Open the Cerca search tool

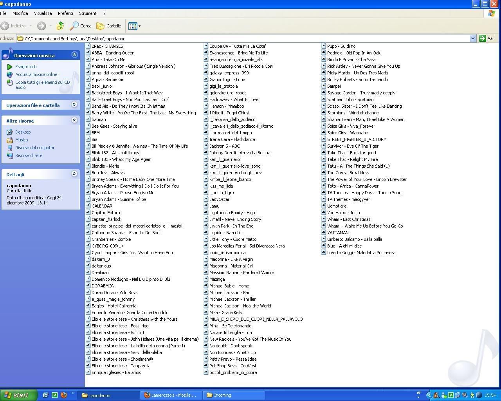[81, 26]
